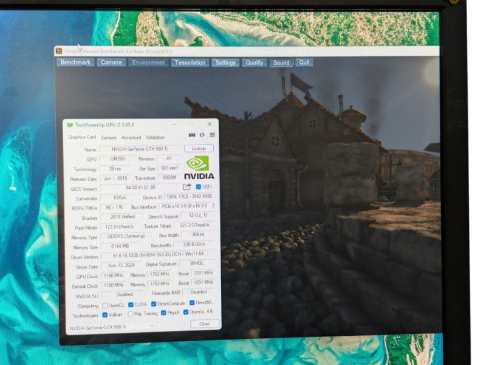Open the GPU-Z hamburger menu icon
The height and width of the screenshot is (365, 486).
click(x=212, y=134)
